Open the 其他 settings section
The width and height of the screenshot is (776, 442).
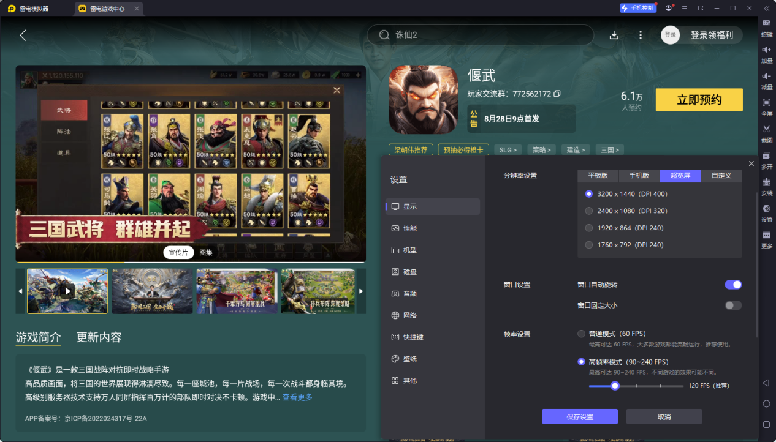pyautogui.click(x=433, y=381)
